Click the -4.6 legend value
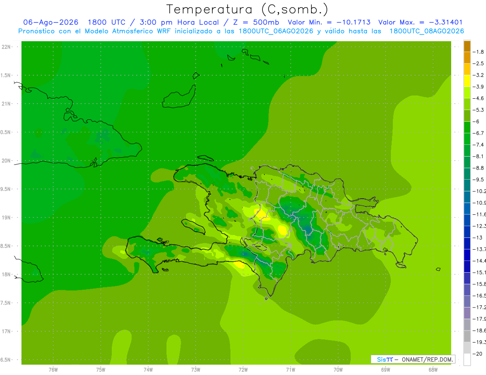This screenshot has height=375, width=486. pyautogui.click(x=479, y=98)
